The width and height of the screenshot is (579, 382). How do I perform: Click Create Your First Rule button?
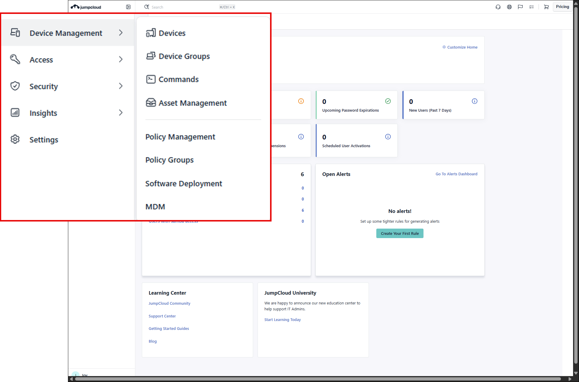[x=399, y=233]
